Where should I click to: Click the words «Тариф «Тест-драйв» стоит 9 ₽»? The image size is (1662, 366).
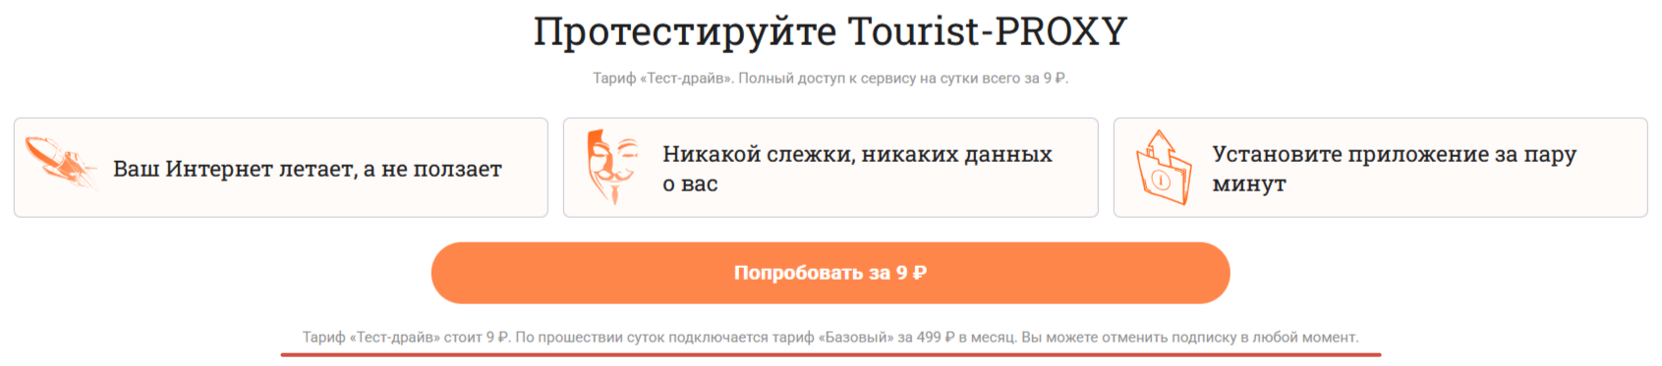(406, 338)
